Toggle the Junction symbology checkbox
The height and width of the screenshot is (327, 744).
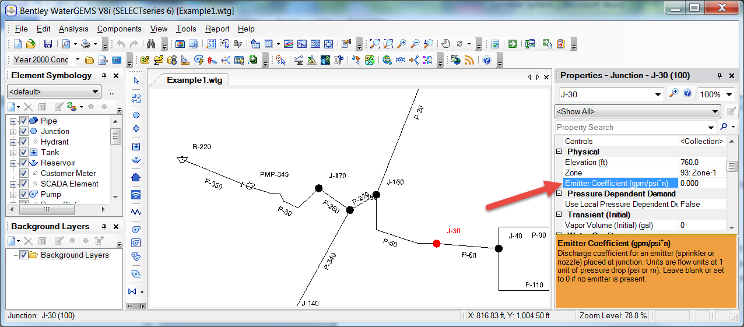pyautogui.click(x=24, y=131)
